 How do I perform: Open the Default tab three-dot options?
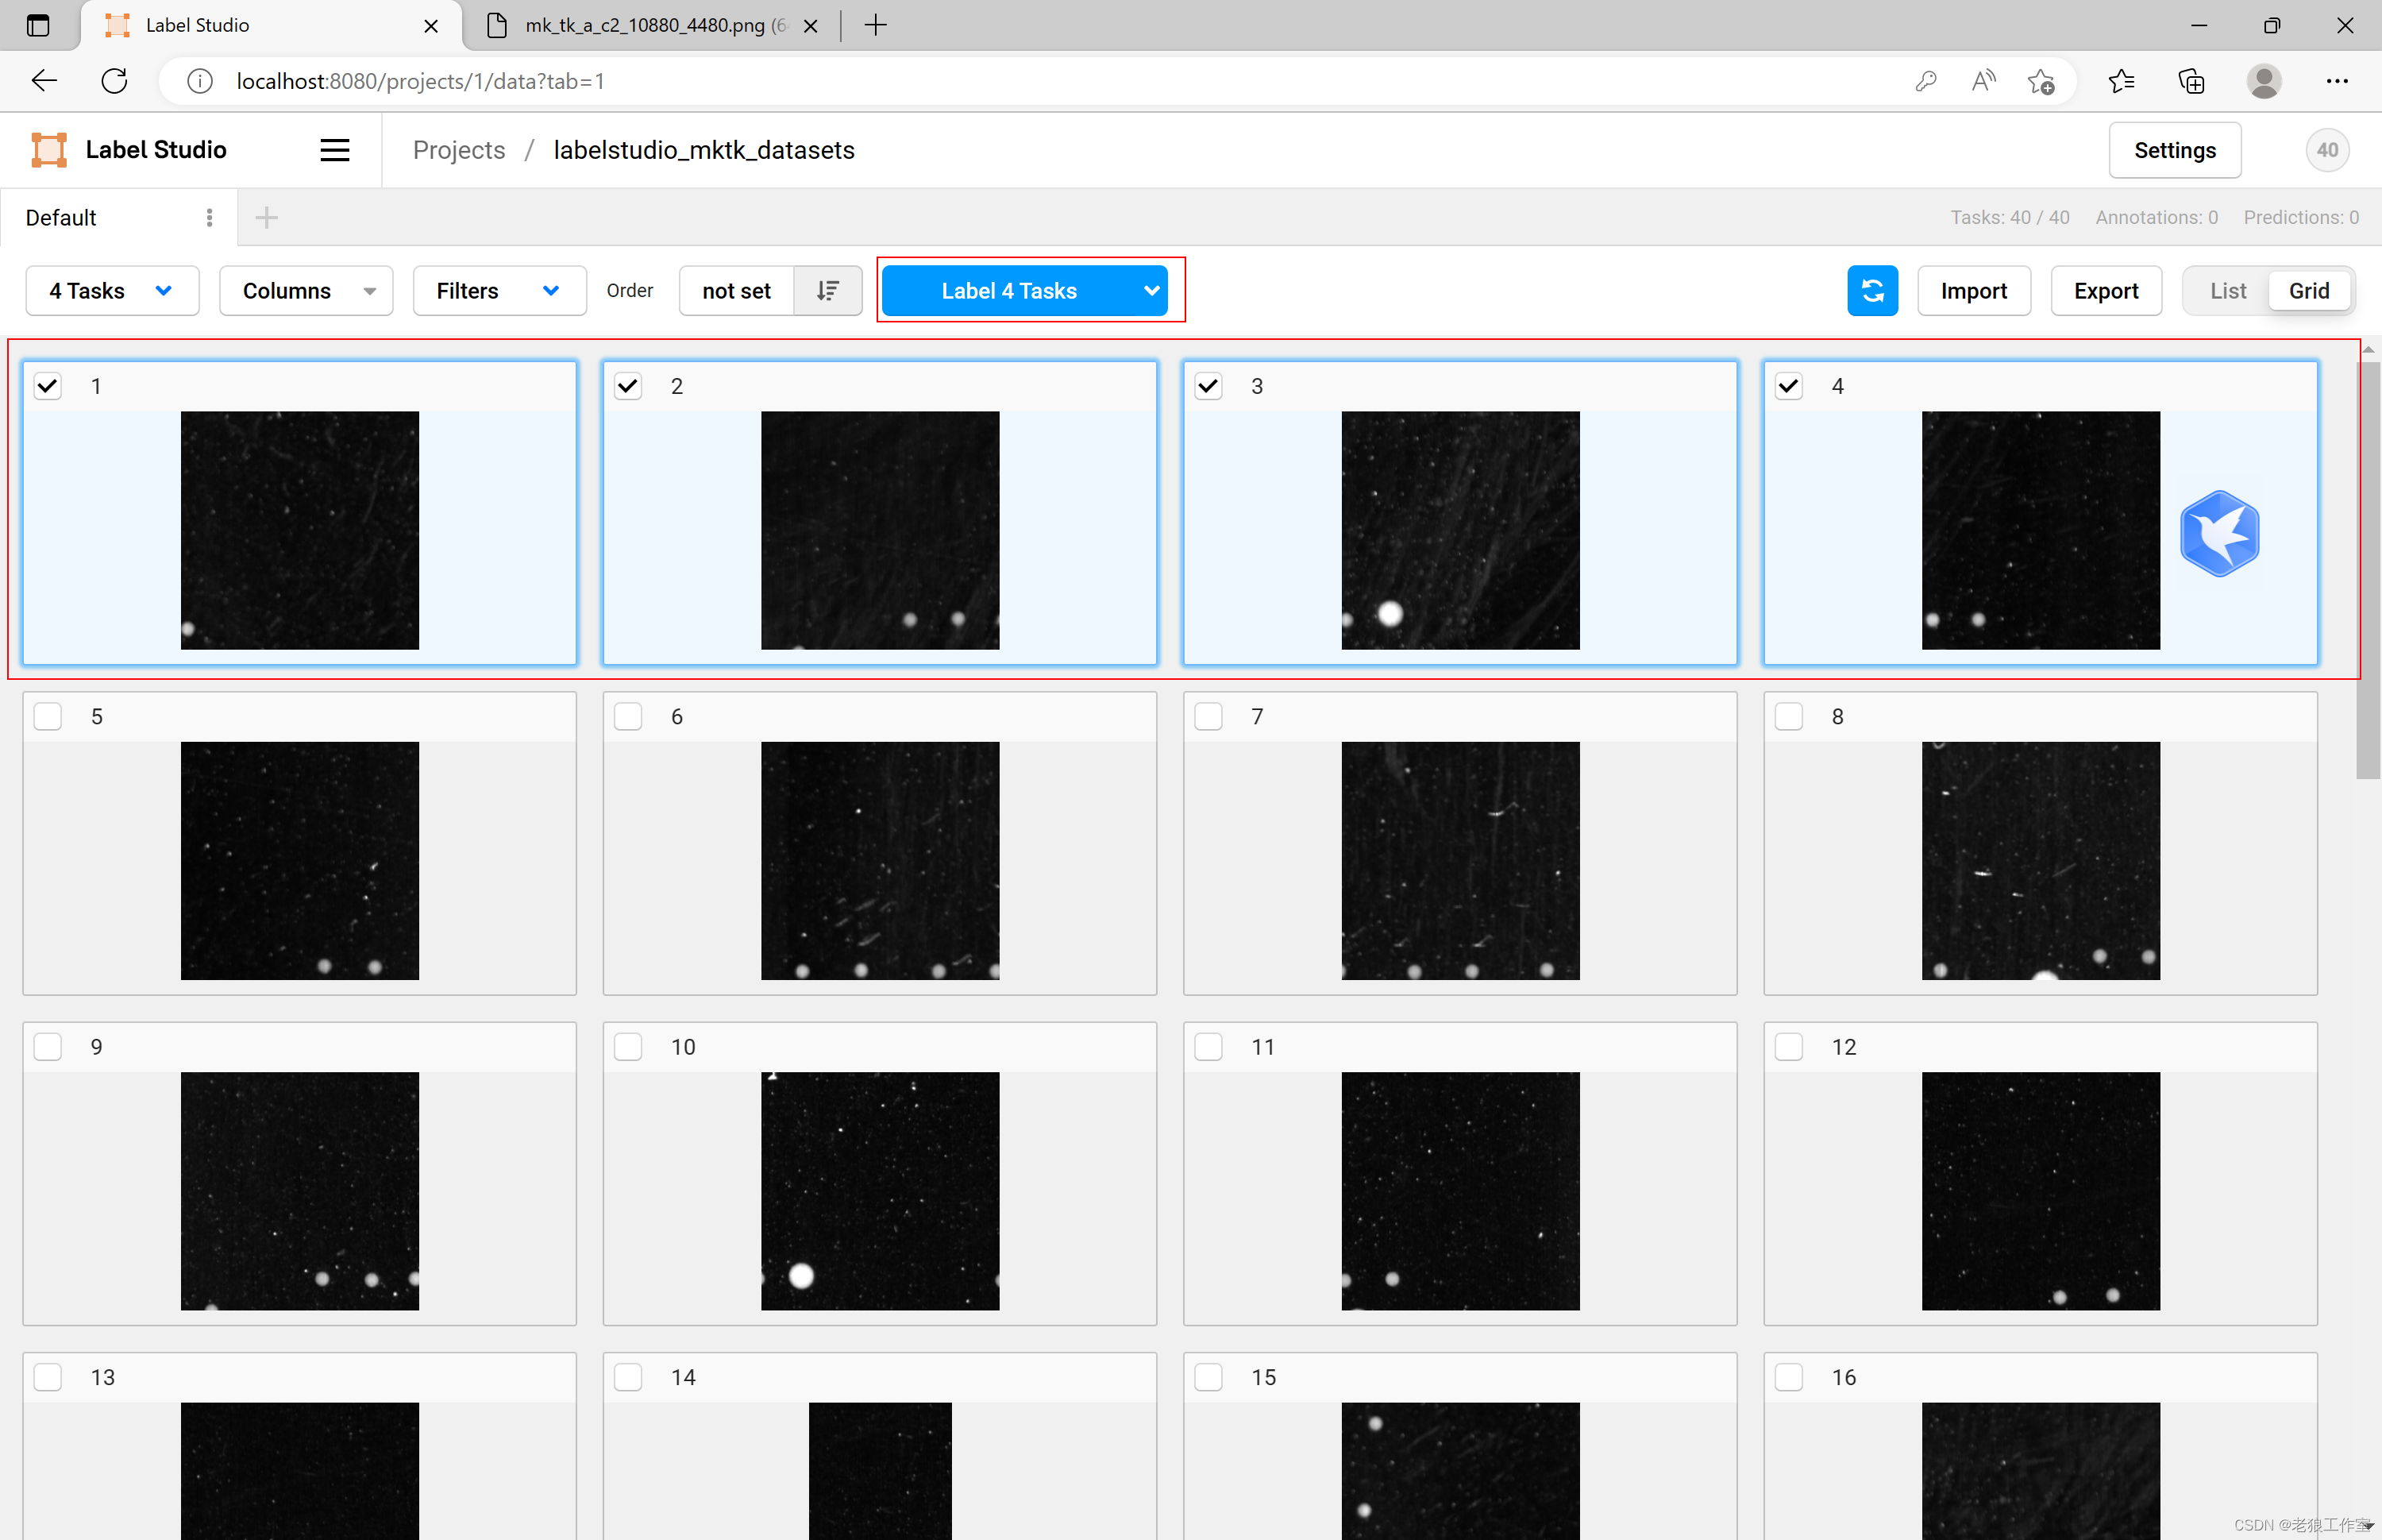tap(209, 217)
